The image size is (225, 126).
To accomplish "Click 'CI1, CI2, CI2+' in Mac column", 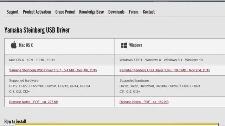I will (x=19, y=92).
